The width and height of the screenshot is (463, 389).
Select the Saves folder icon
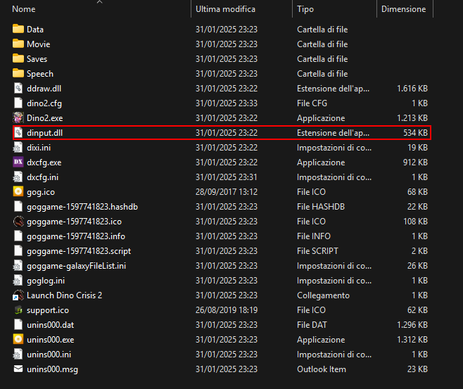pyautogui.click(x=18, y=58)
